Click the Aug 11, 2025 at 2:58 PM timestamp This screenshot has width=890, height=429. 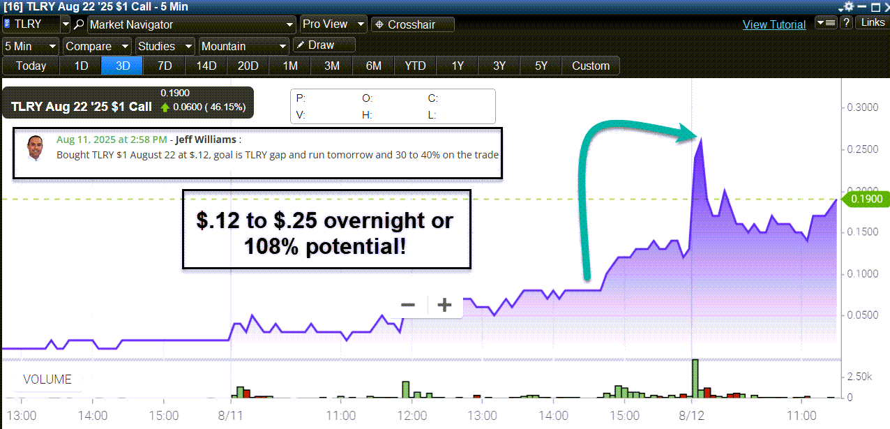coord(112,140)
